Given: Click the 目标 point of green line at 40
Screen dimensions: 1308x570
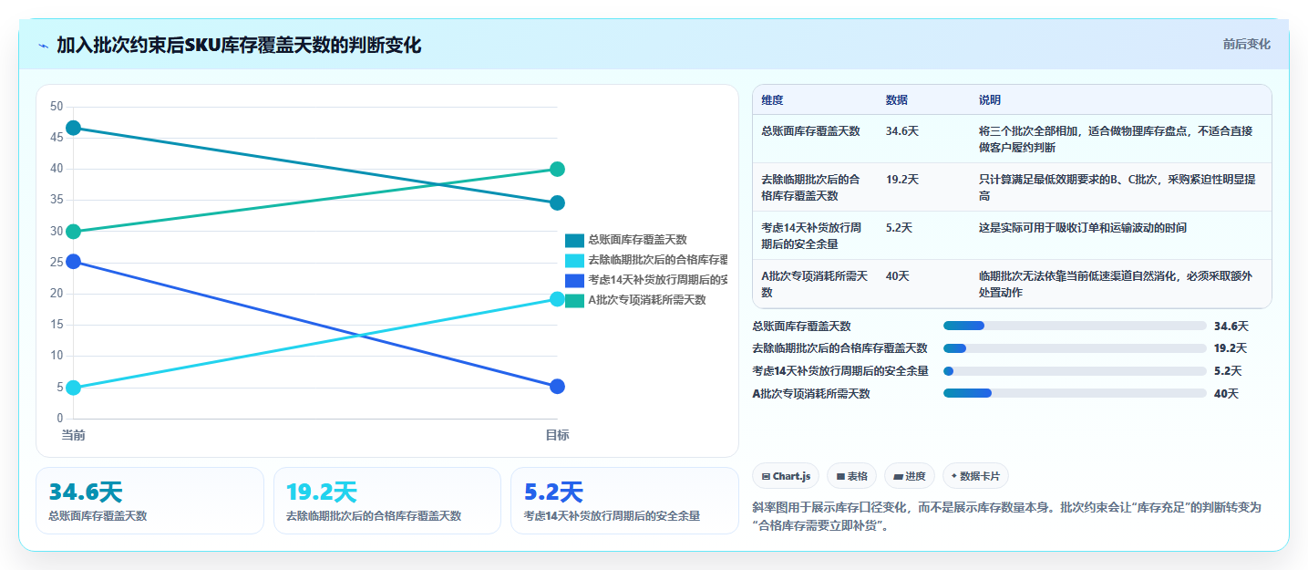Looking at the screenshot, I should coord(558,169).
